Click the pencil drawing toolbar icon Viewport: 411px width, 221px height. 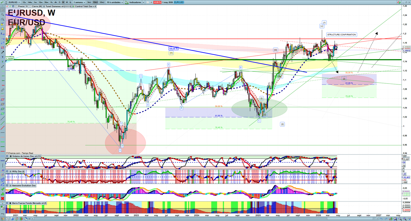(3, 218)
